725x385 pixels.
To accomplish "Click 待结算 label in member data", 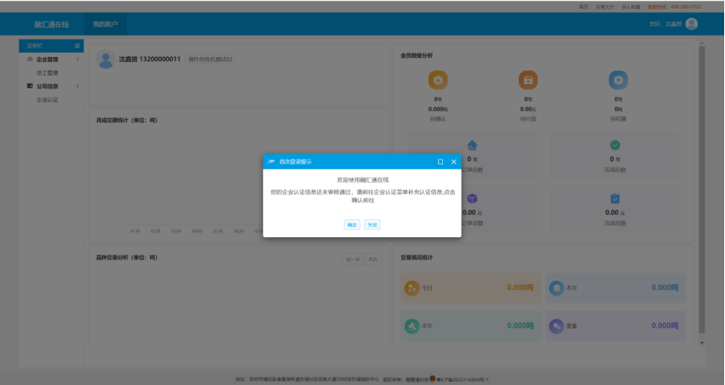I will pos(619,119).
